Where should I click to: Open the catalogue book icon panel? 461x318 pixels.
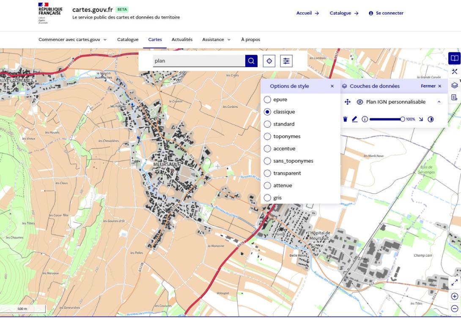(x=454, y=58)
